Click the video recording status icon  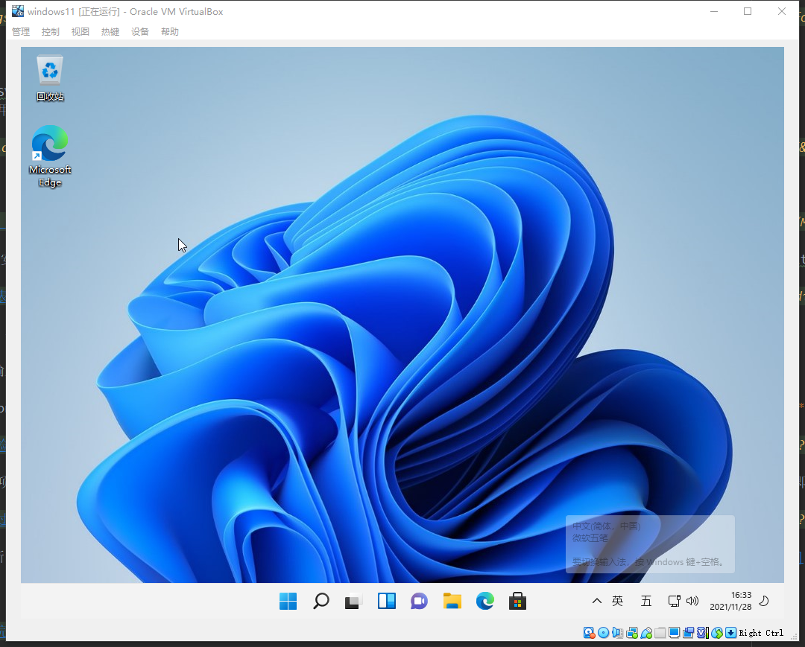coord(689,633)
